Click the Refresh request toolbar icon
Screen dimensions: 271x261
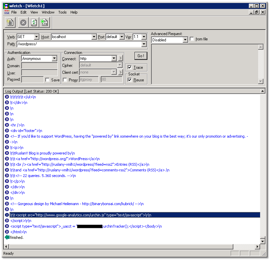click(34, 22)
